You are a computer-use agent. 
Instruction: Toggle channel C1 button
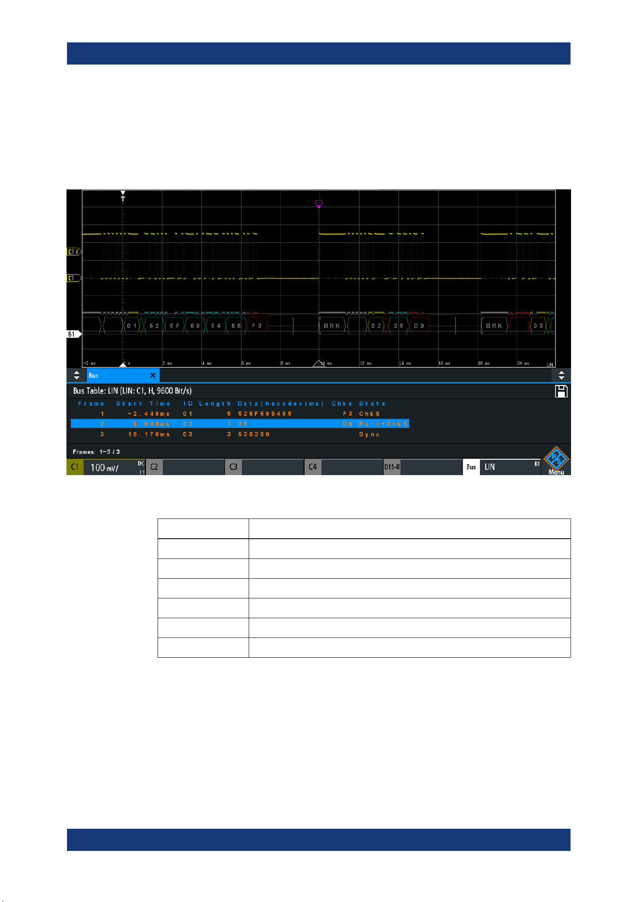(x=75, y=467)
